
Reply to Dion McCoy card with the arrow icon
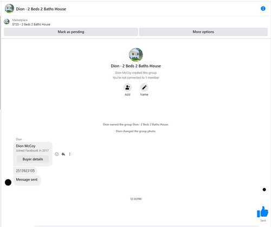pyautogui.click(x=63, y=154)
